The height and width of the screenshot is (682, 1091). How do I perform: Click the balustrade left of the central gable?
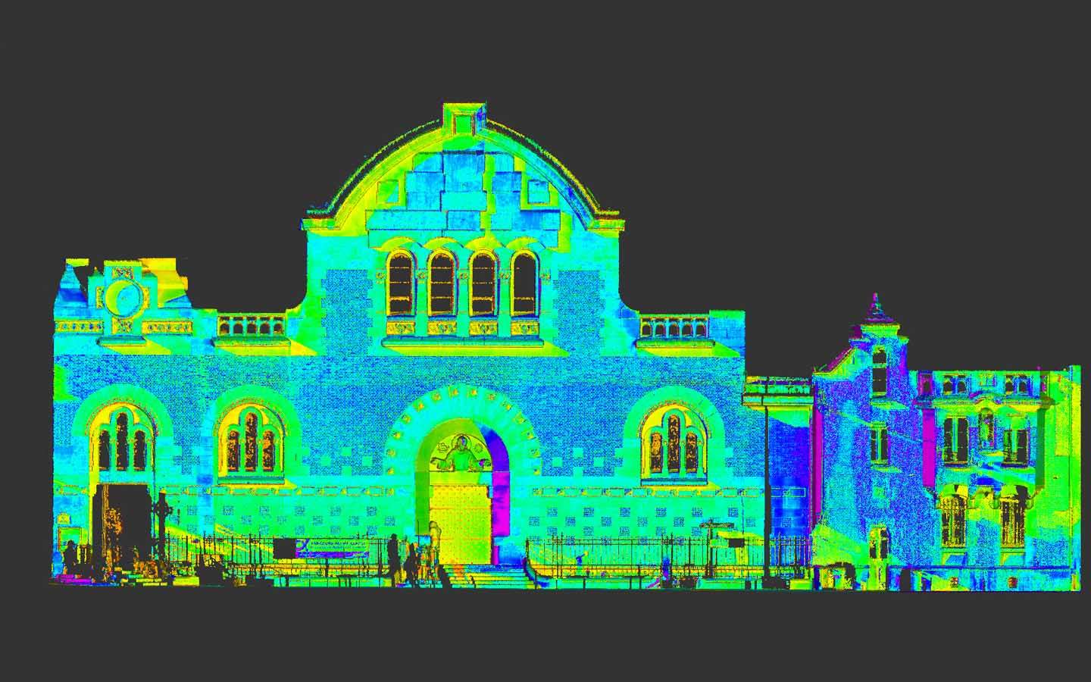tap(251, 326)
